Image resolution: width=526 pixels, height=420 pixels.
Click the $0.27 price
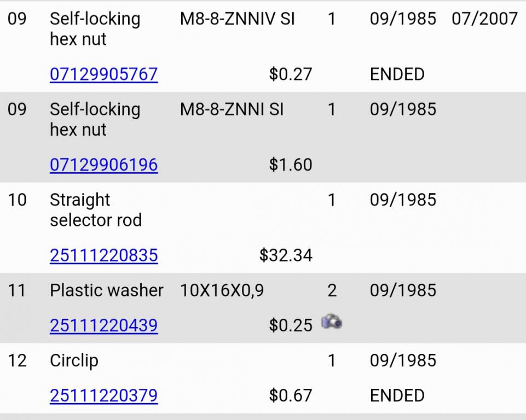[290, 74]
